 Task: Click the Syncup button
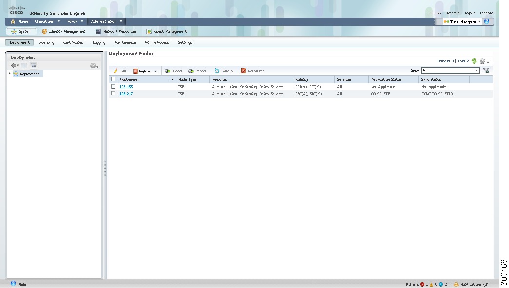click(223, 71)
